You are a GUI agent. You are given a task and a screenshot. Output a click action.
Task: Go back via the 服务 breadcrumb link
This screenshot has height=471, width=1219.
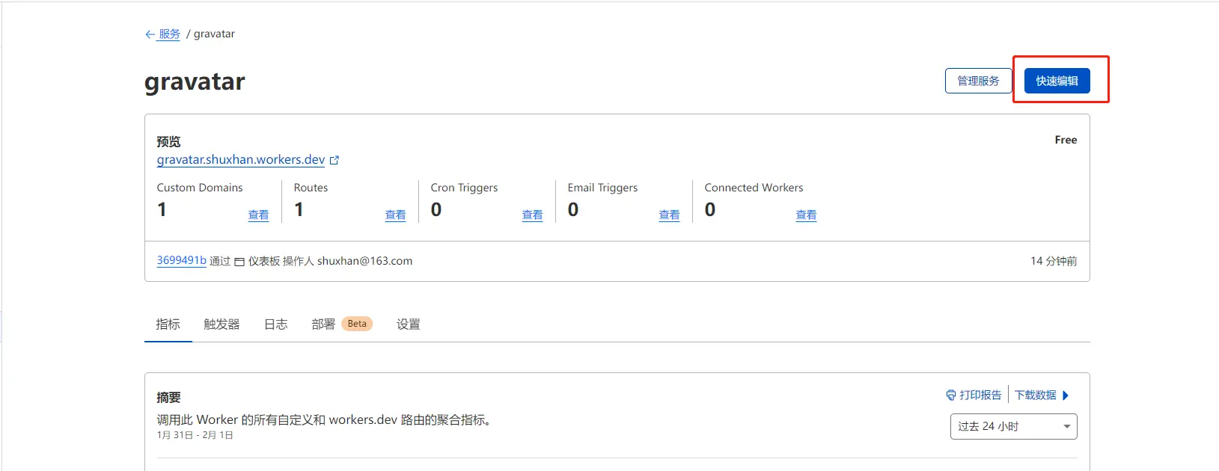pyautogui.click(x=169, y=34)
